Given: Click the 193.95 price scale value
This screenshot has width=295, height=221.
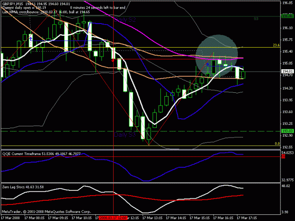Looking at the screenshot, I should pos(287,100).
